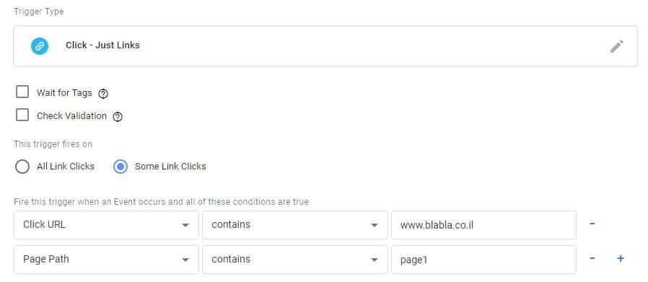The height and width of the screenshot is (282, 648).
Task: Open contains operator dropdown for Page Path row
Action: click(295, 260)
